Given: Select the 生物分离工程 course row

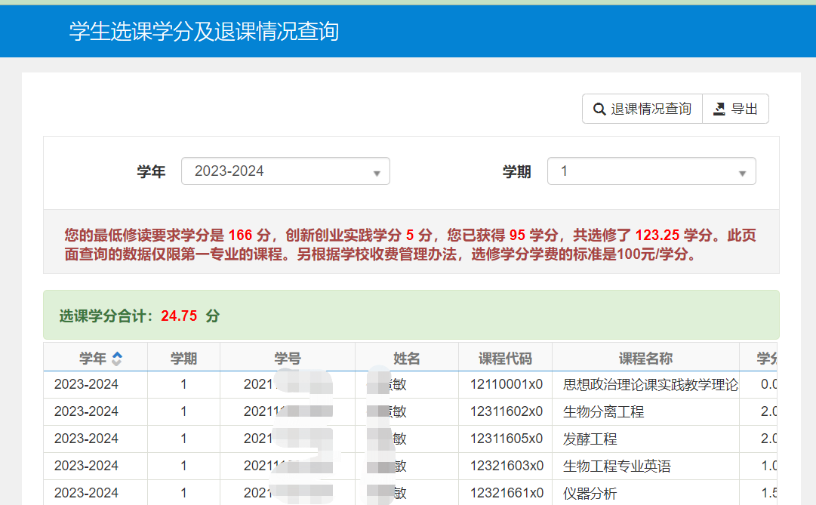Looking at the screenshot, I should pos(603,412).
